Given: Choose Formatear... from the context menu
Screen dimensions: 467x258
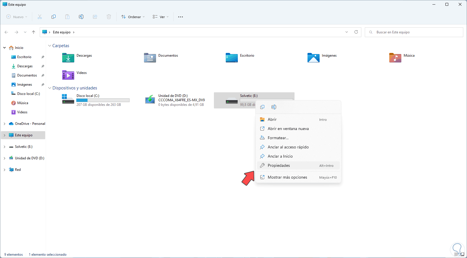Looking at the screenshot, I should click(x=298, y=138).
